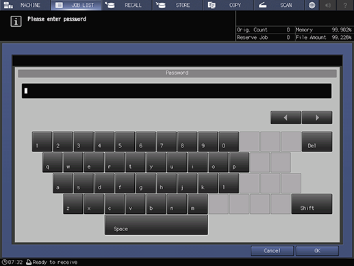The image size is (354, 266).
Task: Tap the g key
Action: tap(146, 183)
